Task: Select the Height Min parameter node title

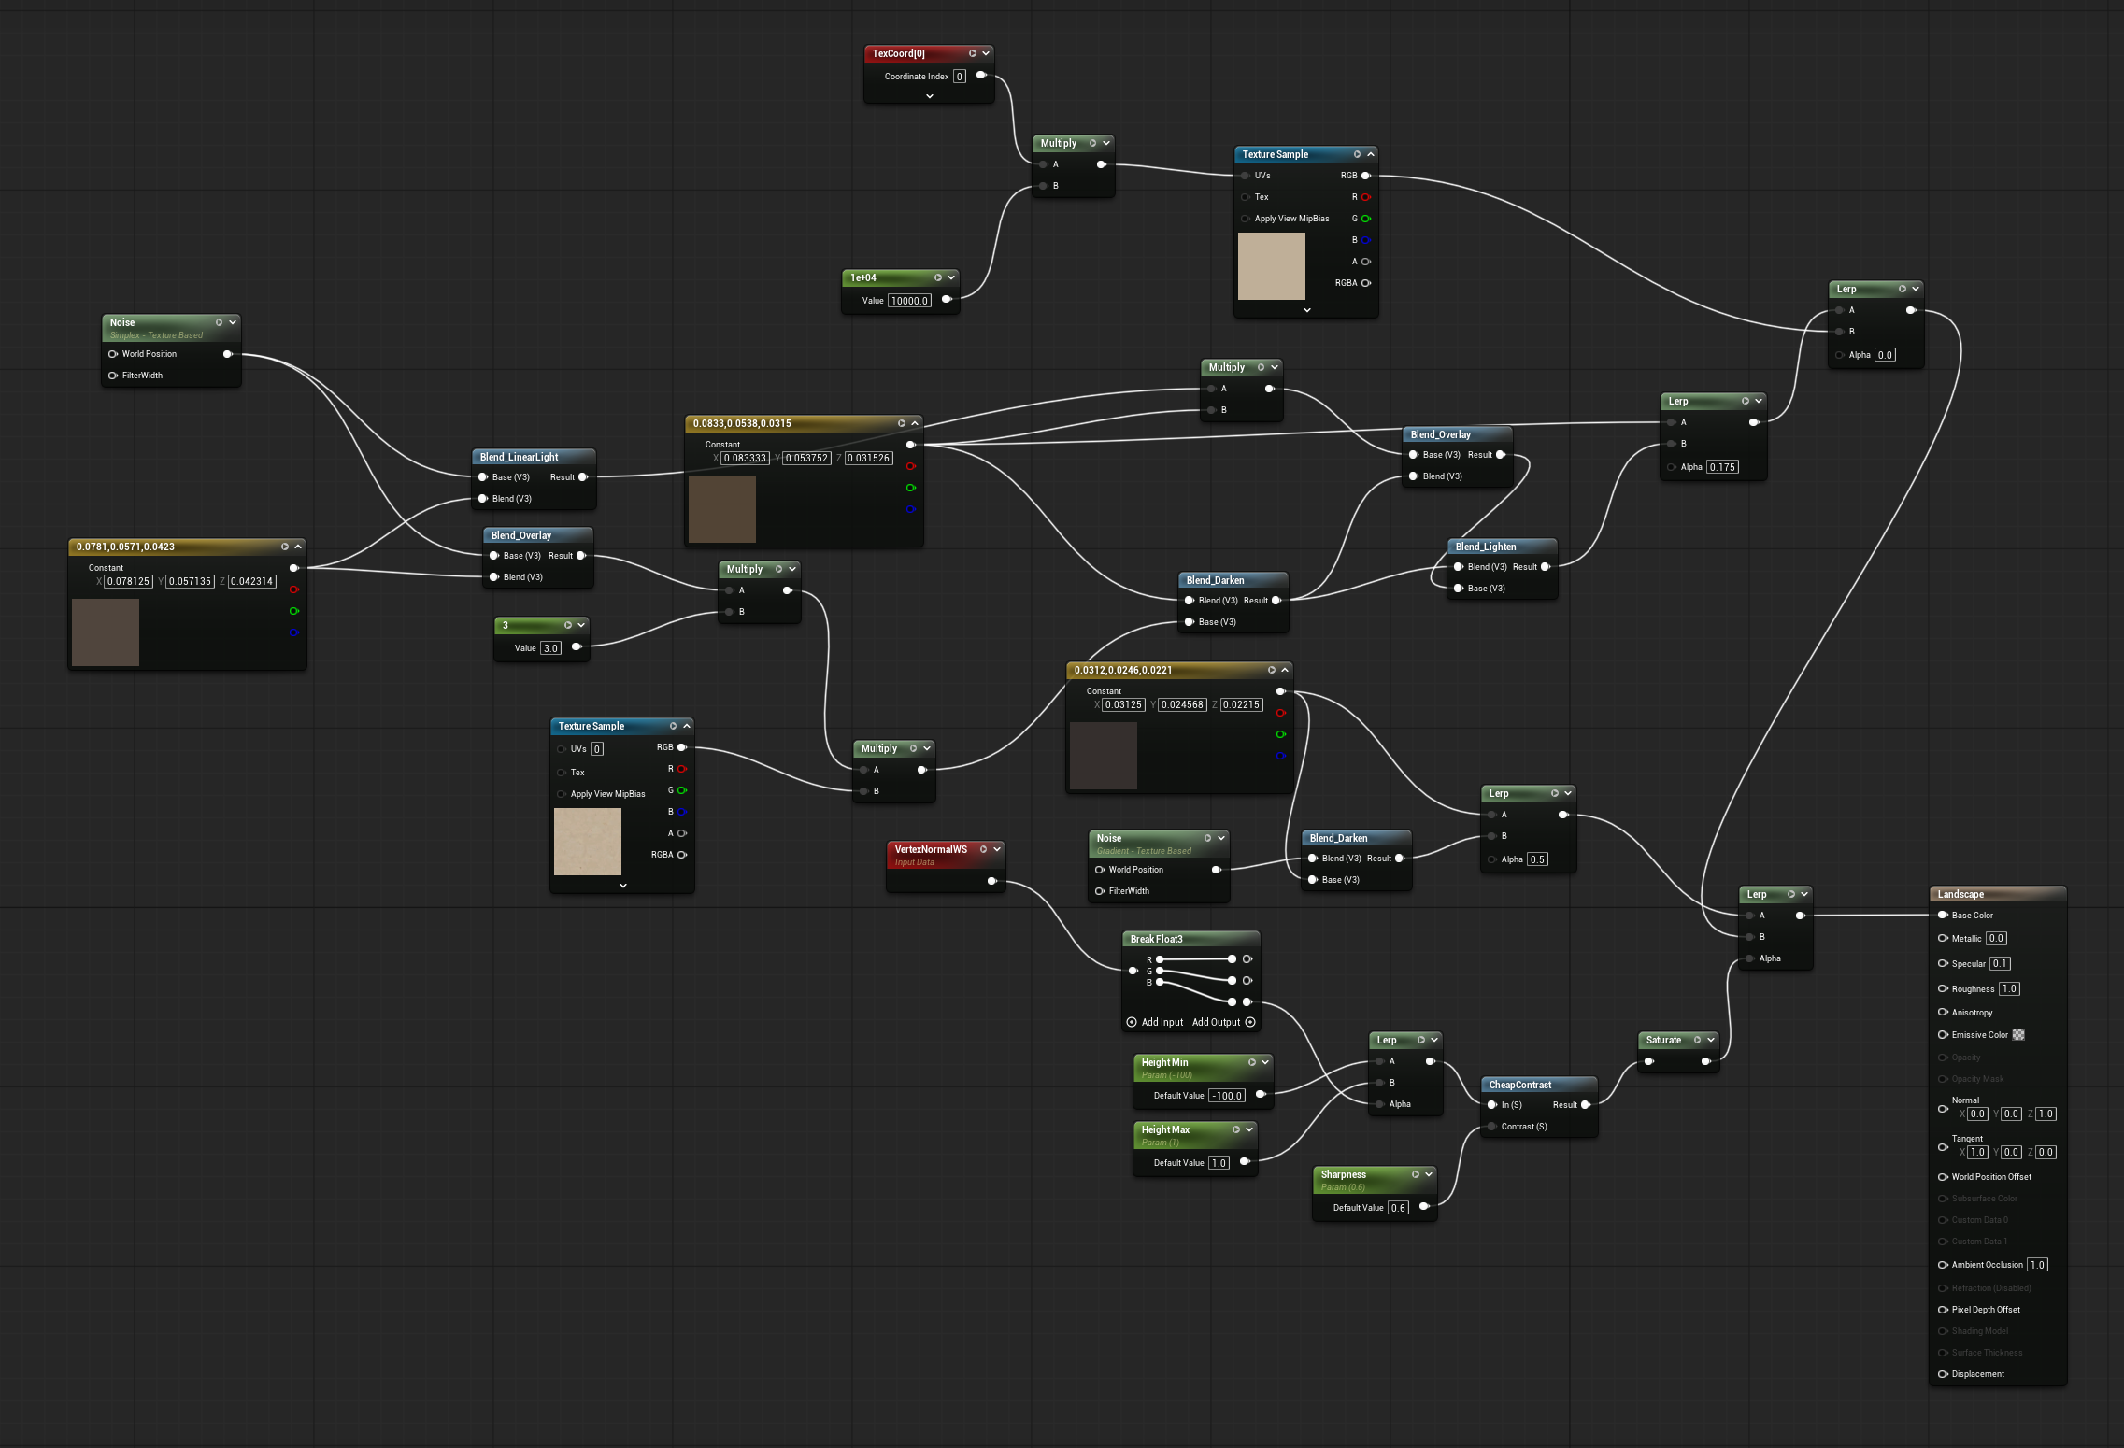Action: (1164, 1062)
